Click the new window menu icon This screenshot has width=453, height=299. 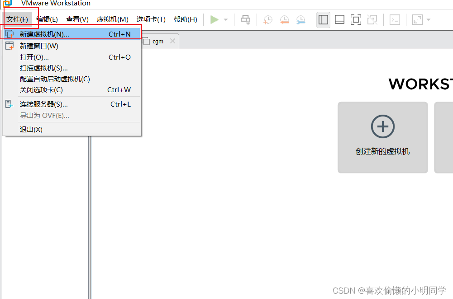point(10,46)
